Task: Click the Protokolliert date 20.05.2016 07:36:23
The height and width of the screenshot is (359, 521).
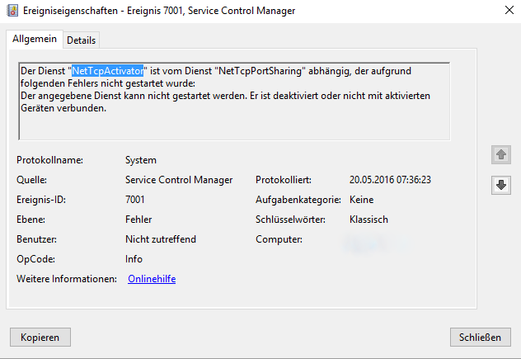Action: coord(391,180)
